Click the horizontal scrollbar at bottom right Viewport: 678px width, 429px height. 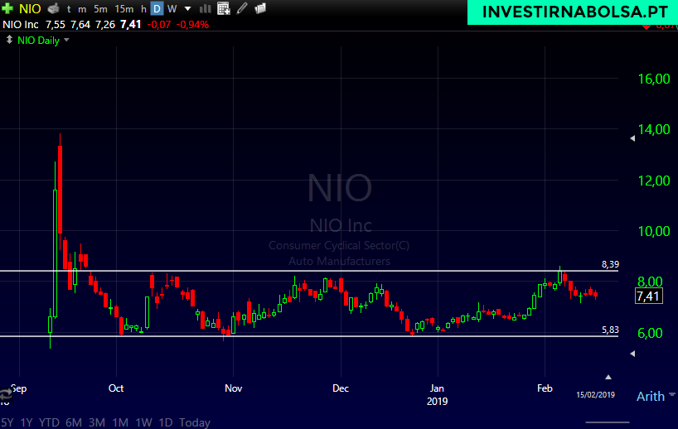pos(608,422)
